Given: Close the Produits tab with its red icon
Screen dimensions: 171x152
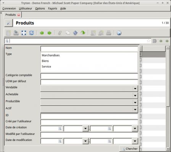Looking at the screenshot, I should (19, 15).
